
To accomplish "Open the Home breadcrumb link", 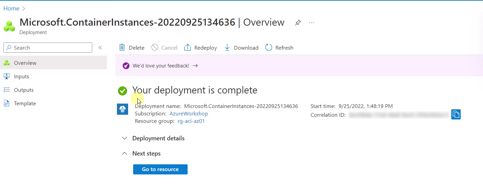I will (x=11, y=8).
